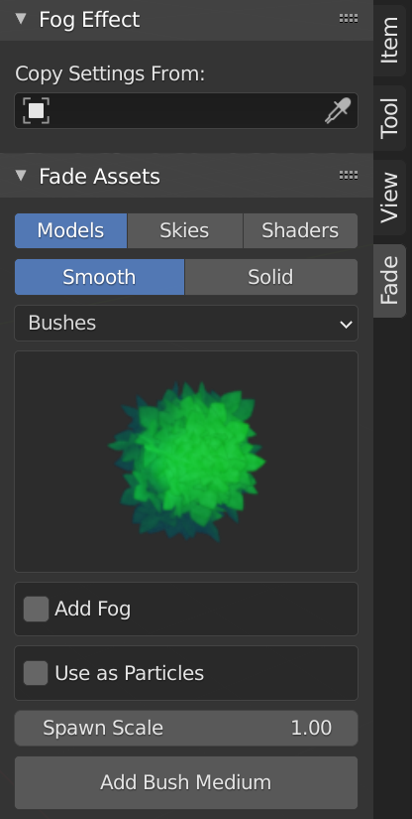The image size is (412, 819).
Task: Click the eyedropper icon in Copy Settings field
Action: click(x=338, y=111)
